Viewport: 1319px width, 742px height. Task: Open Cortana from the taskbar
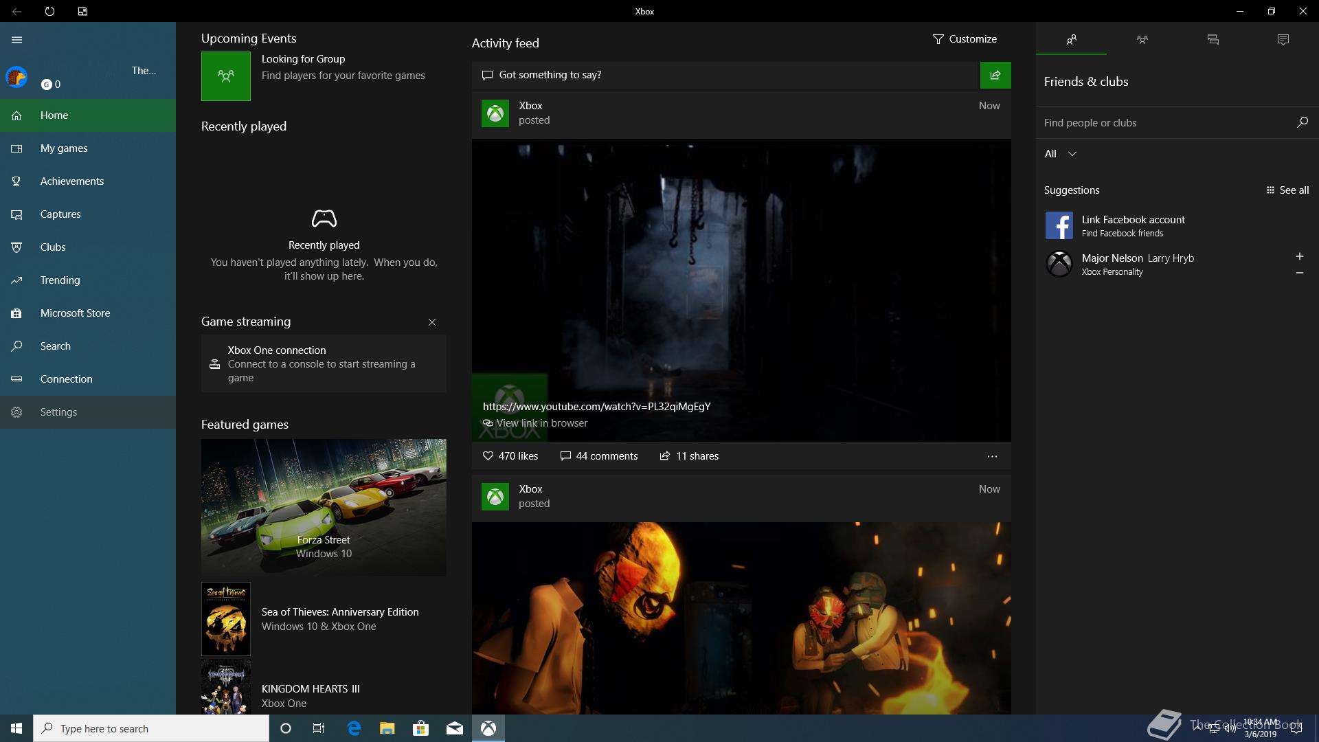(286, 728)
